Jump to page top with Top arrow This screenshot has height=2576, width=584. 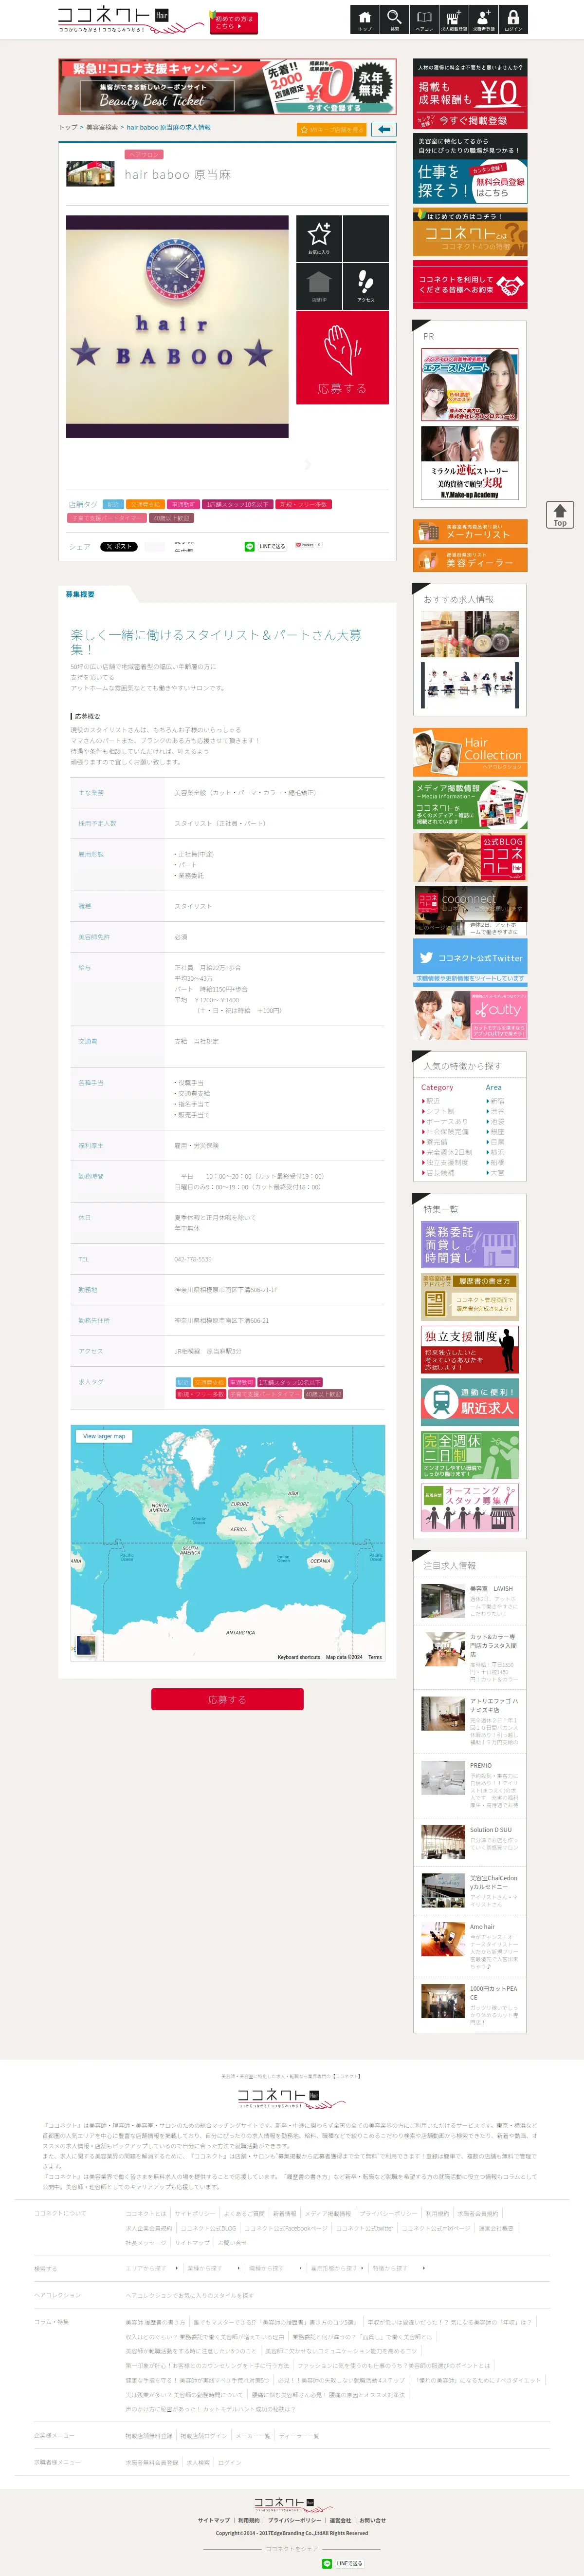click(559, 514)
